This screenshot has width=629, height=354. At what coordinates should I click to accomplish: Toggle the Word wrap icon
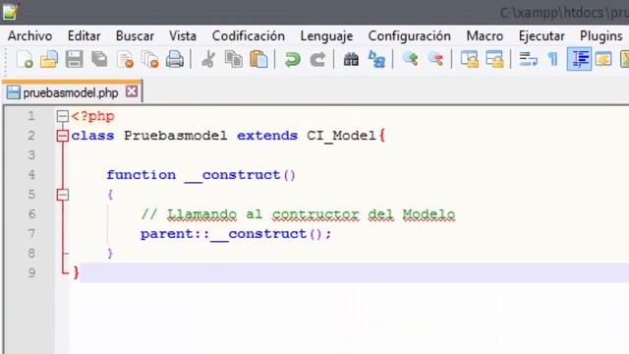pyautogui.click(x=528, y=59)
